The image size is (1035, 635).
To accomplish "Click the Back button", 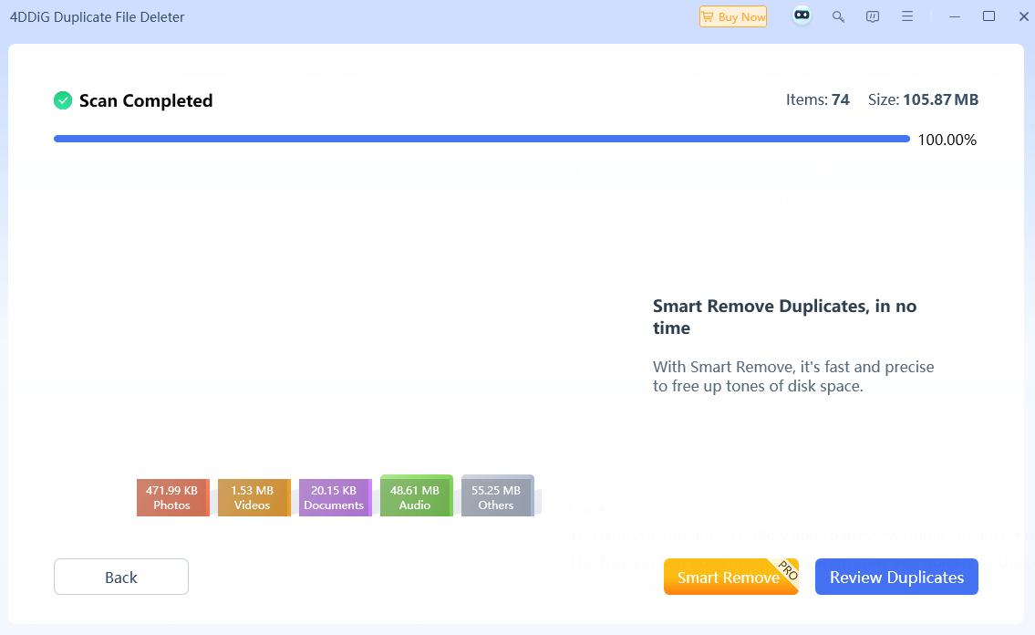I will point(121,577).
